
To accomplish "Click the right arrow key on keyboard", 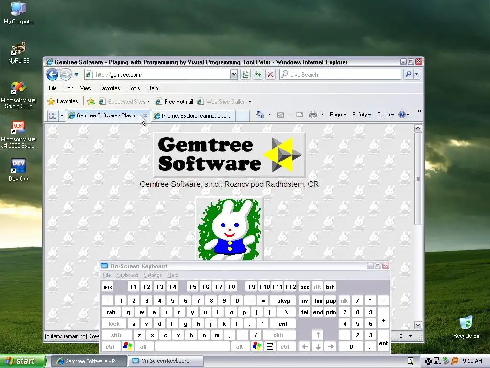I will 331,346.
